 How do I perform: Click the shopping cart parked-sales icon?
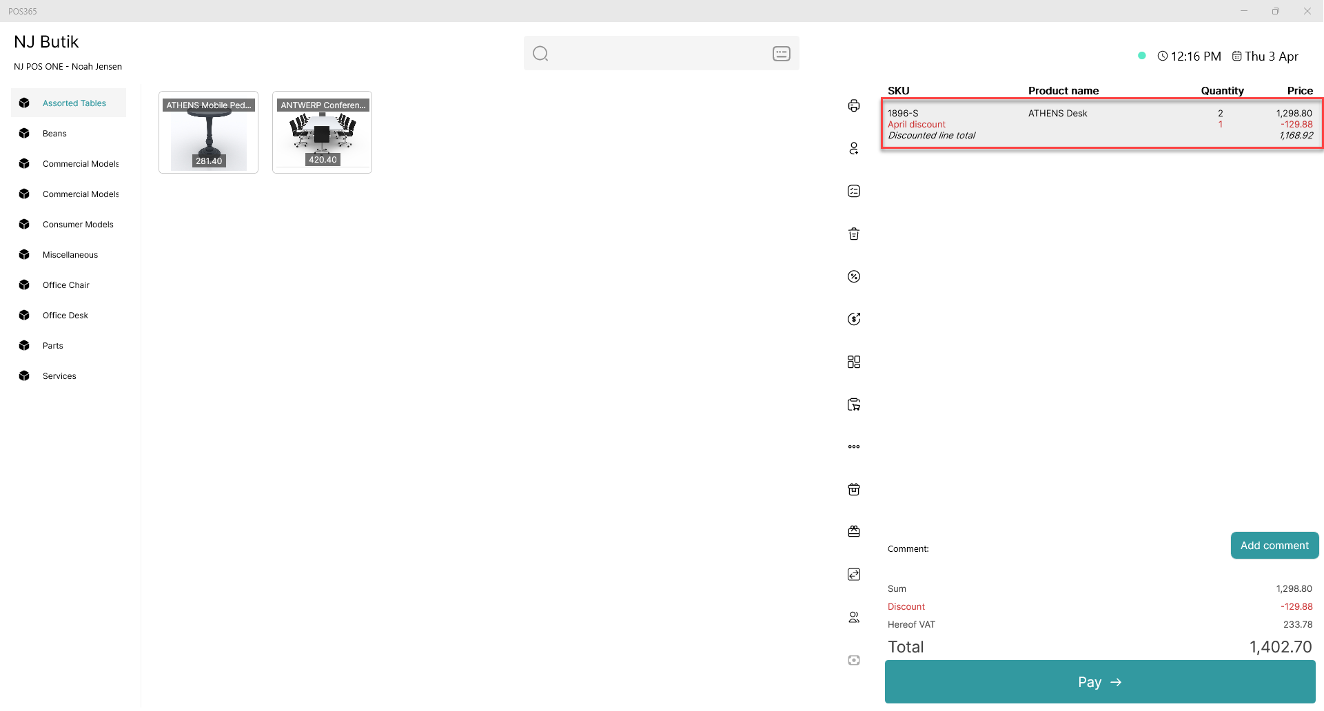point(854,404)
